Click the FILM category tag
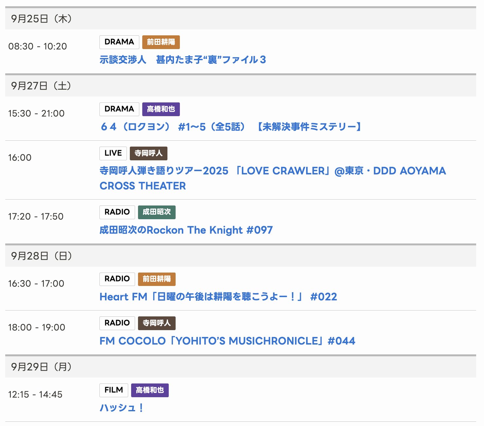Image resolution: width=484 pixels, height=426 pixels. click(x=113, y=390)
